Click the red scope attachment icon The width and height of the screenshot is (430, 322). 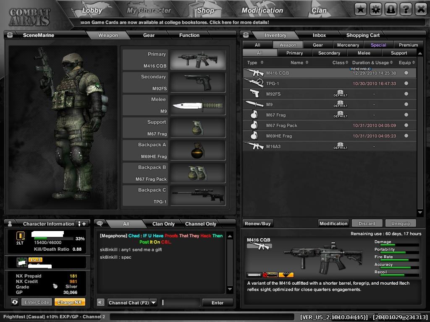tap(270, 275)
